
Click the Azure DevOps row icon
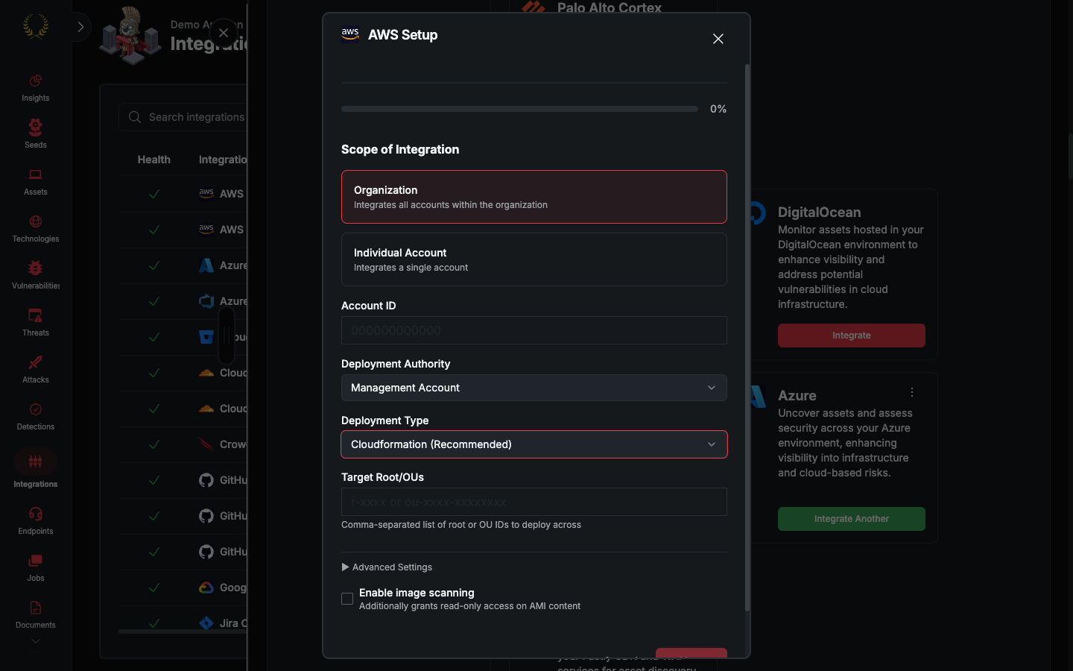pyautogui.click(x=206, y=301)
